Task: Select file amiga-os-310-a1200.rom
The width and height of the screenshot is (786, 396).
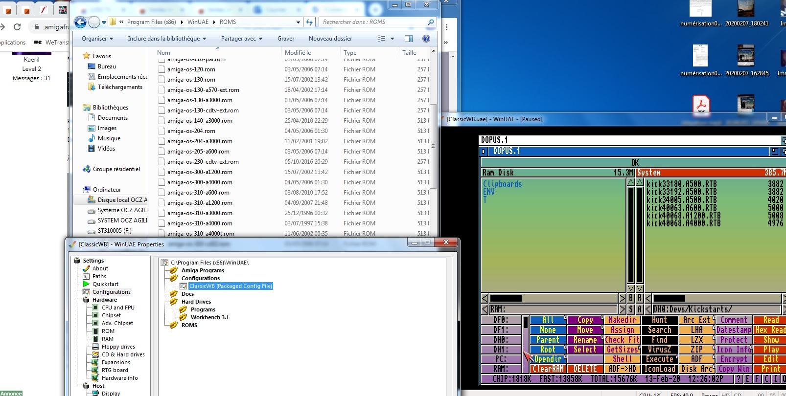Action: coord(200,203)
